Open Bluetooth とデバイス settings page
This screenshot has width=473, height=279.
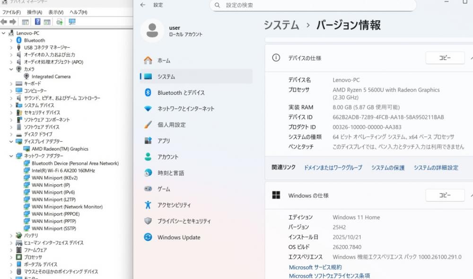pyautogui.click(x=181, y=93)
